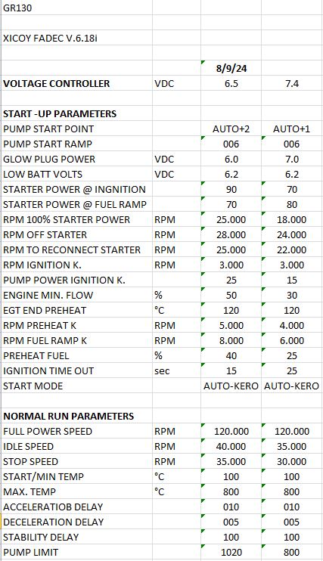This screenshot has height=561, width=323.
Task: Select the ENGINE MIN. FLOW value 50
Action: coord(231,295)
